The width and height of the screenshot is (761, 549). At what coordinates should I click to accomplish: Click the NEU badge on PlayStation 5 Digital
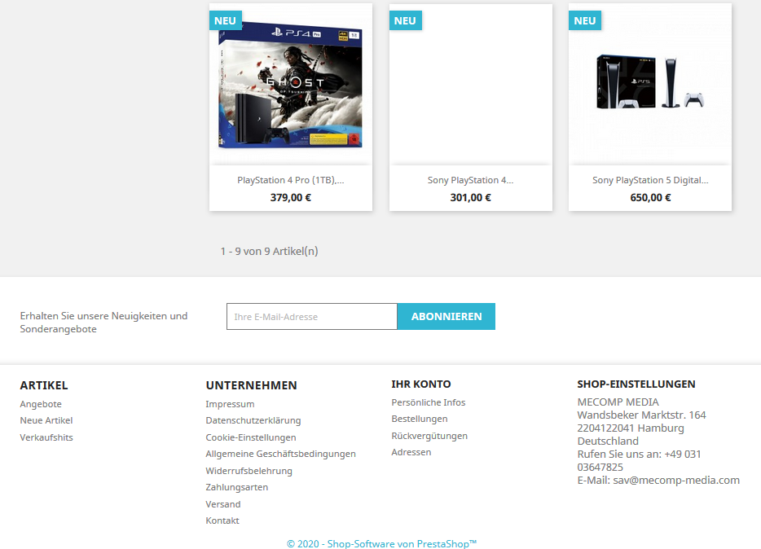point(585,21)
